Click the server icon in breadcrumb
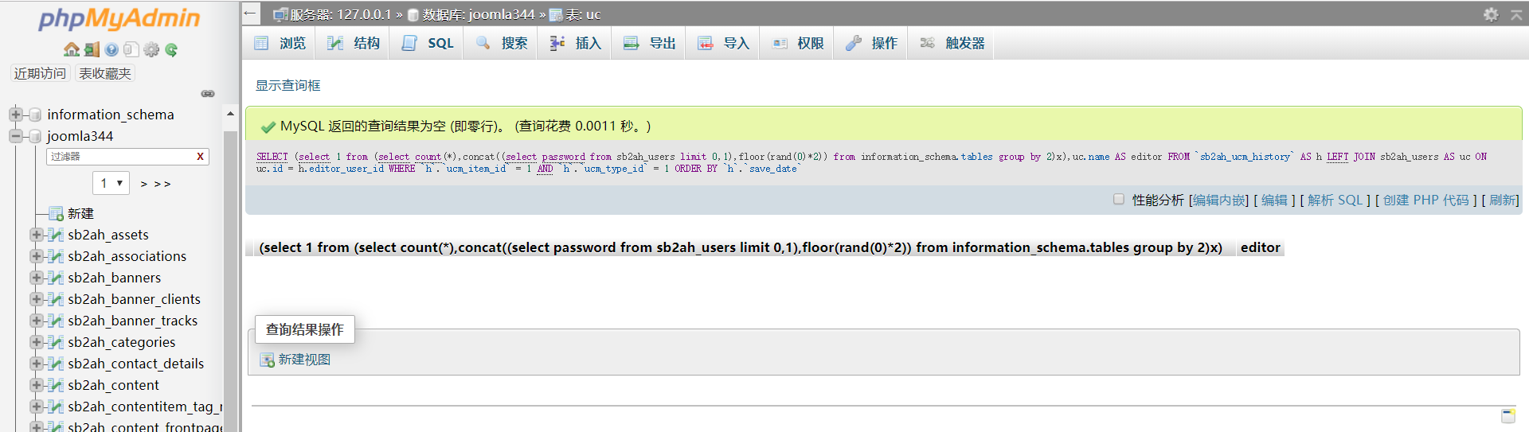1529x432 pixels. coord(280,14)
